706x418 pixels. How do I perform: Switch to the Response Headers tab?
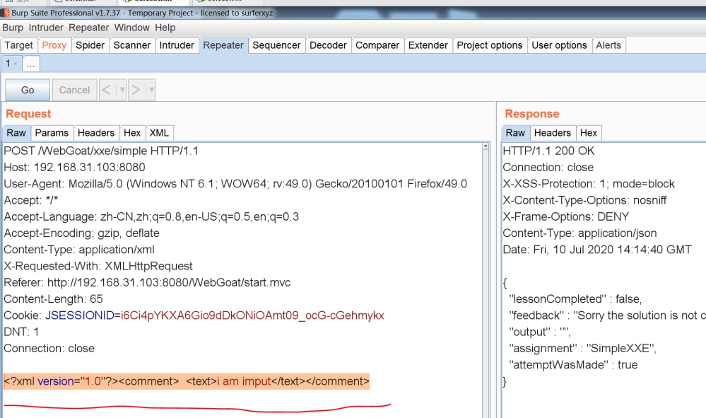tap(553, 133)
